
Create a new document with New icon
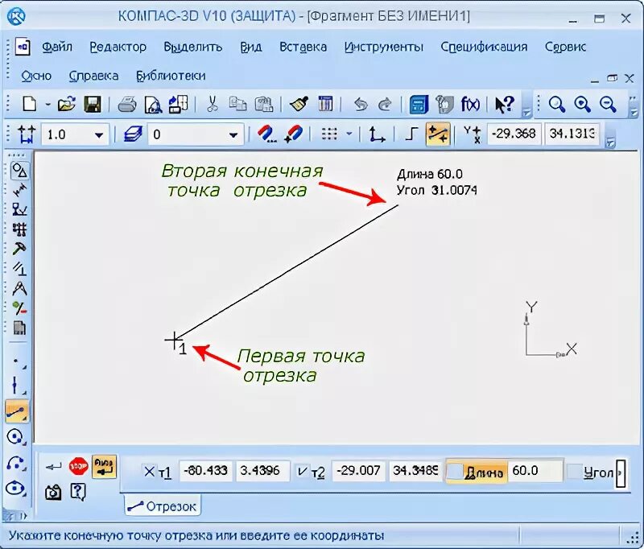pyautogui.click(x=30, y=105)
